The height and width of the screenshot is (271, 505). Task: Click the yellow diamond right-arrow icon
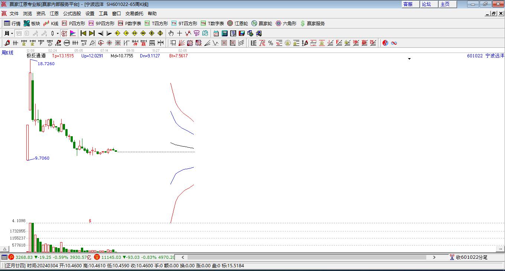(x=126, y=33)
